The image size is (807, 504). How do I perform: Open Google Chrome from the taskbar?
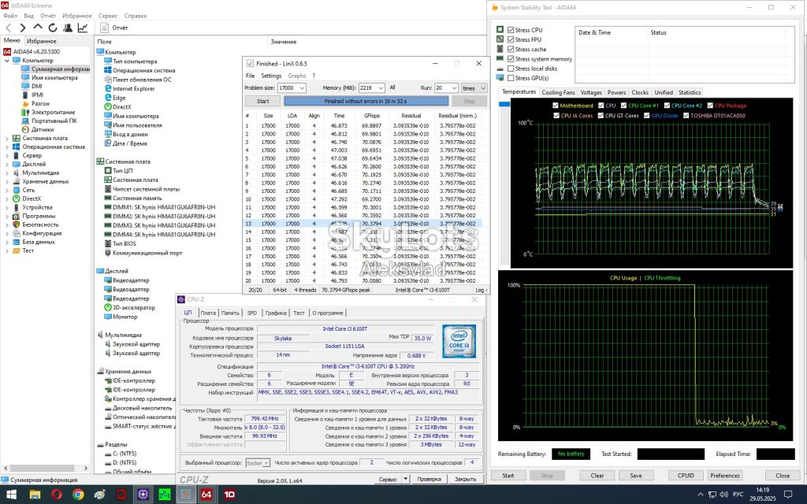point(78,495)
